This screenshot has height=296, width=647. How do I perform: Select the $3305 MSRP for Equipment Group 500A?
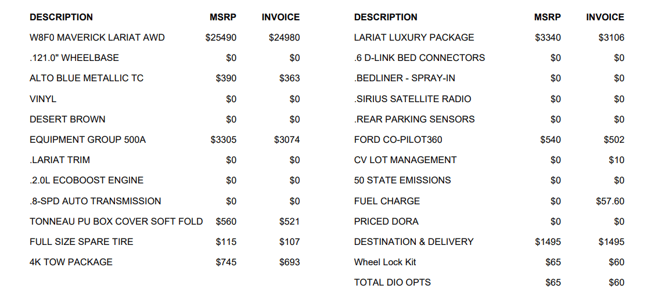pos(224,140)
